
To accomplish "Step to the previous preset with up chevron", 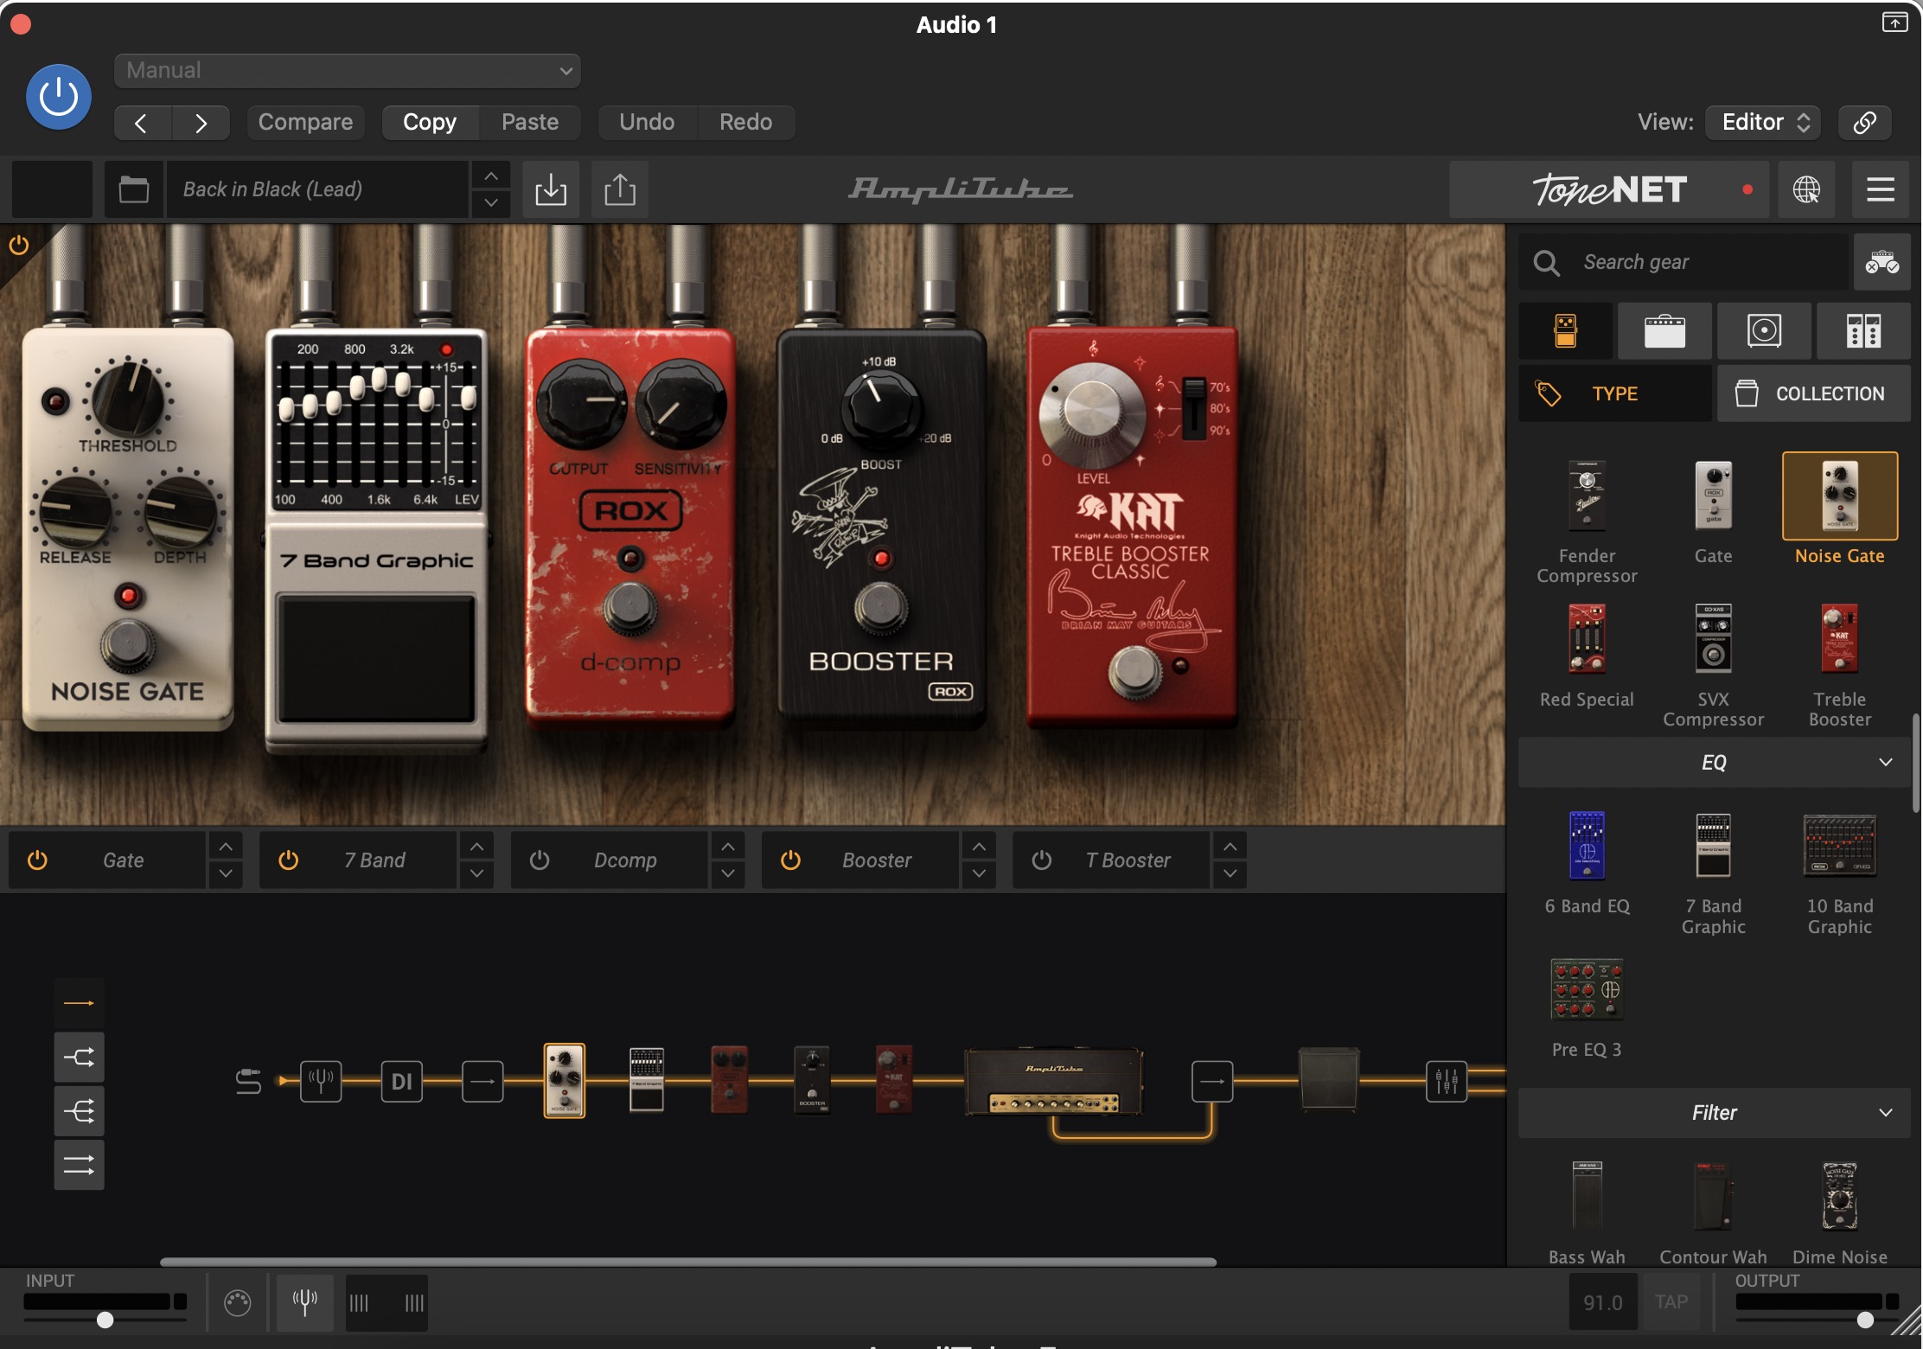I will pyautogui.click(x=490, y=176).
